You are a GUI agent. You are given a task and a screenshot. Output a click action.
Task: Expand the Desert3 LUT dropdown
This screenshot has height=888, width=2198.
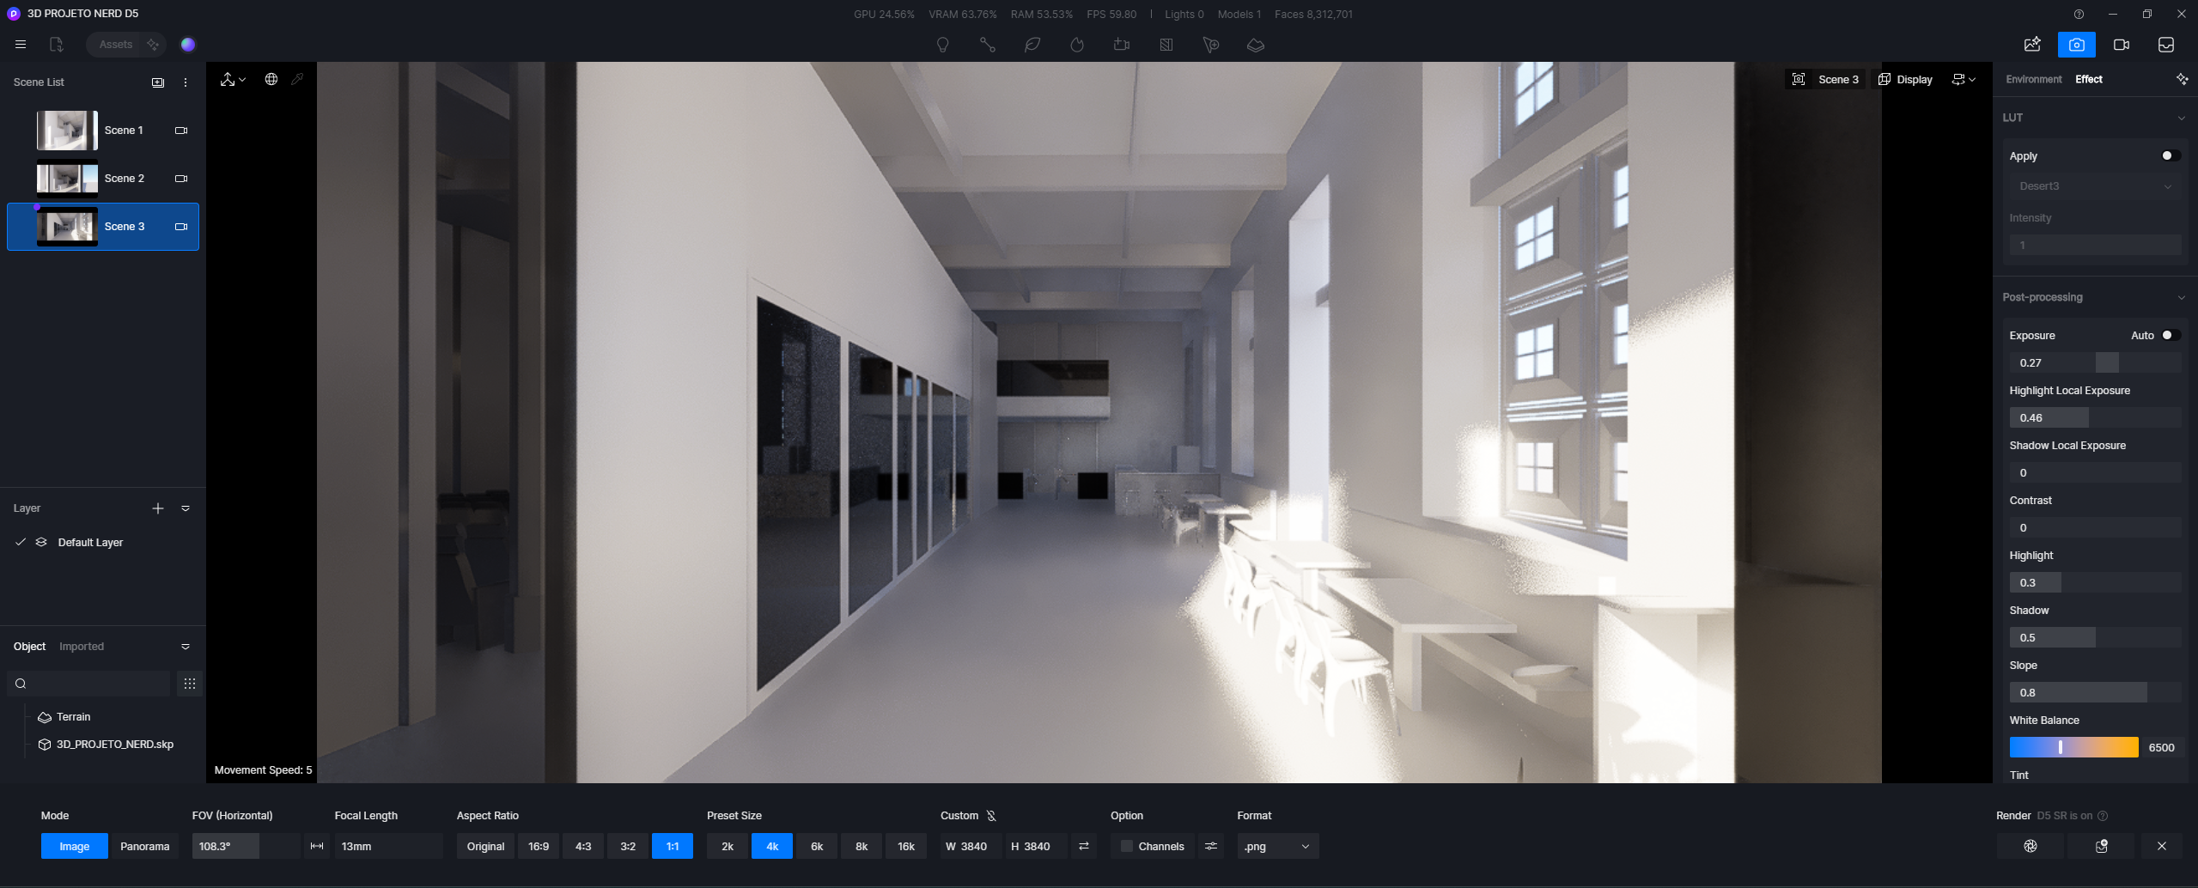(2095, 186)
